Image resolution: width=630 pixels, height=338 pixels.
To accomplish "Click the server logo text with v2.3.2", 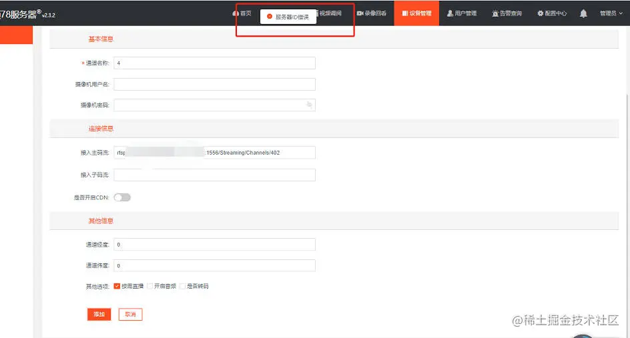I will [x=27, y=15].
